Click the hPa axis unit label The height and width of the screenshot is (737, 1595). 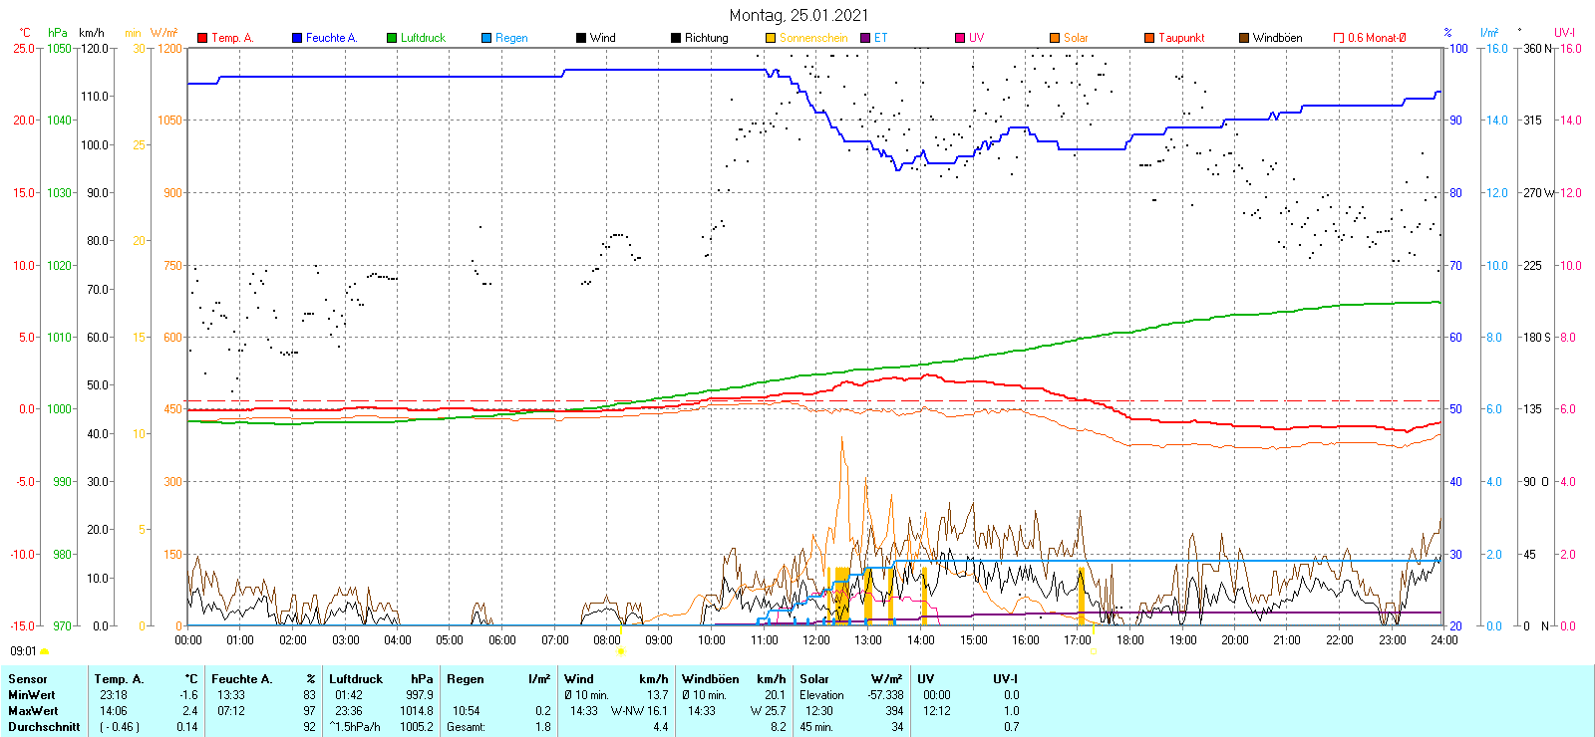point(58,33)
